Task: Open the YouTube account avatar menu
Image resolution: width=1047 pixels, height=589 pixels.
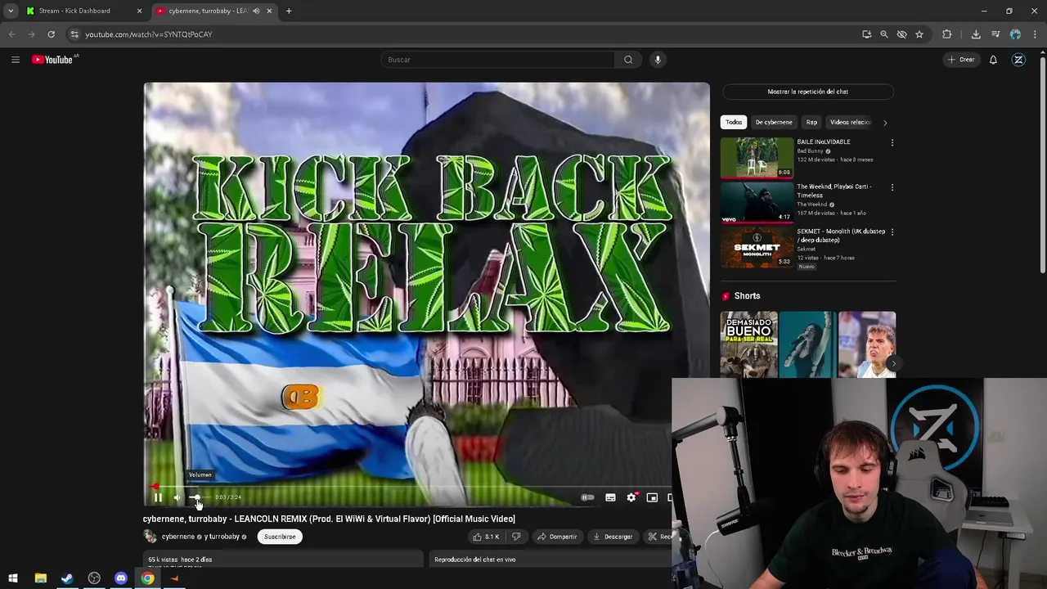Action: click(1018, 60)
